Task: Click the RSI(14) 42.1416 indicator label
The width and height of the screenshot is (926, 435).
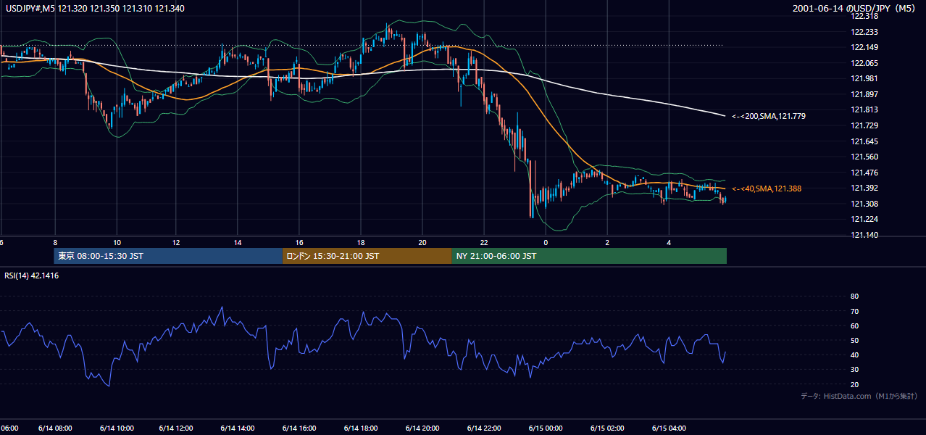Action: [x=30, y=275]
